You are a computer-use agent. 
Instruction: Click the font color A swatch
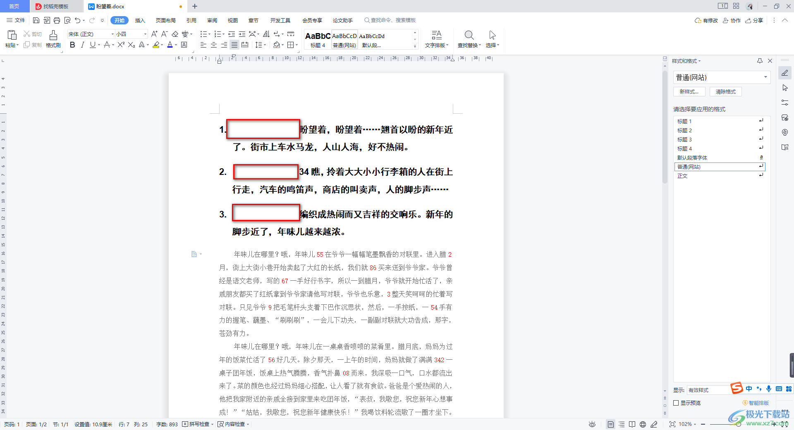pos(170,45)
